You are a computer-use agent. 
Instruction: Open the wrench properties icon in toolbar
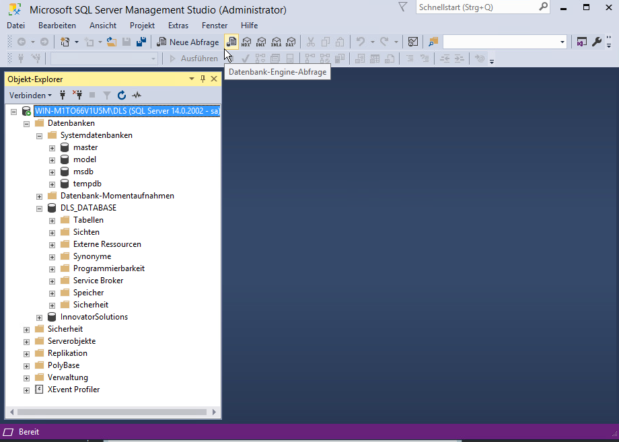pyautogui.click(x=596, y=42)
